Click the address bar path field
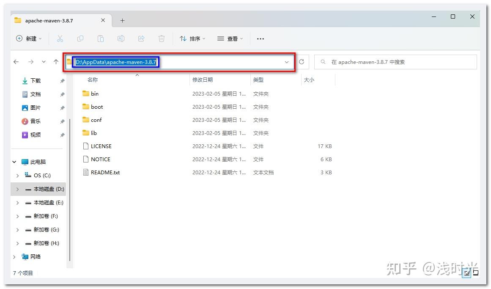Image resolution: width=491 pixels, height=289 pixels. point(179,62)
